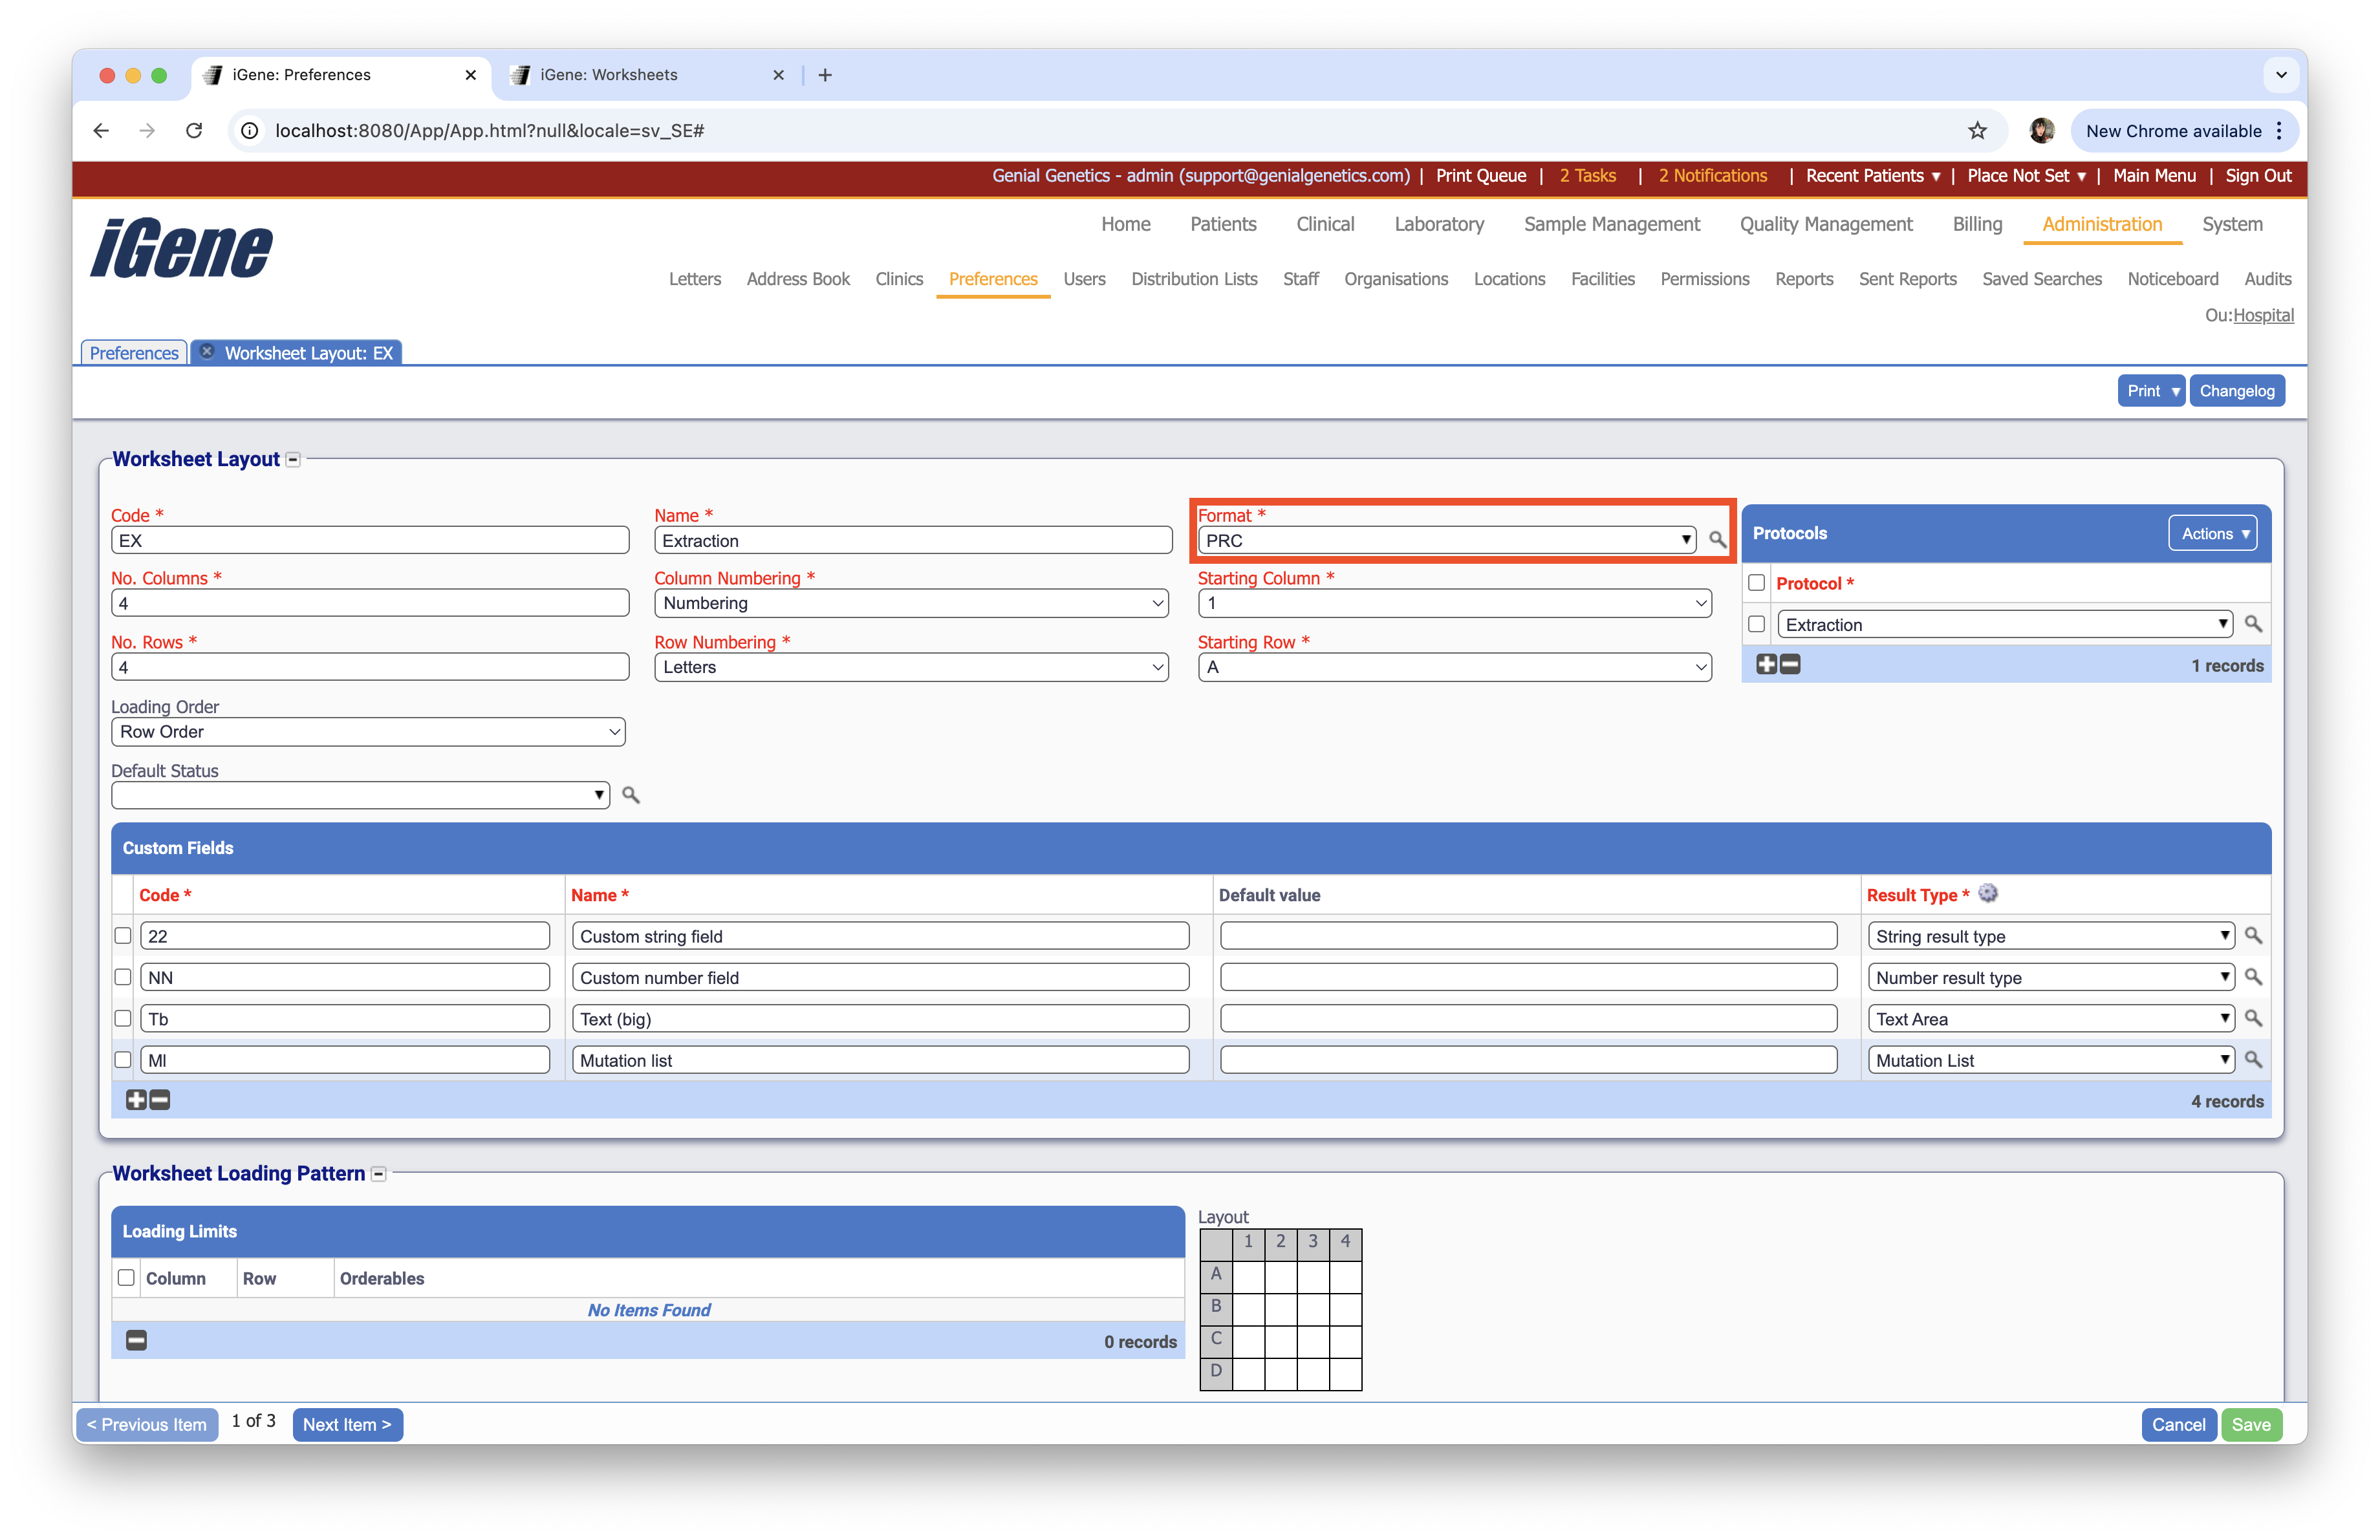Screen dimensions: 2380x1540
Task: Select checkbox for custom field 22
Action: tap(123, 936)
